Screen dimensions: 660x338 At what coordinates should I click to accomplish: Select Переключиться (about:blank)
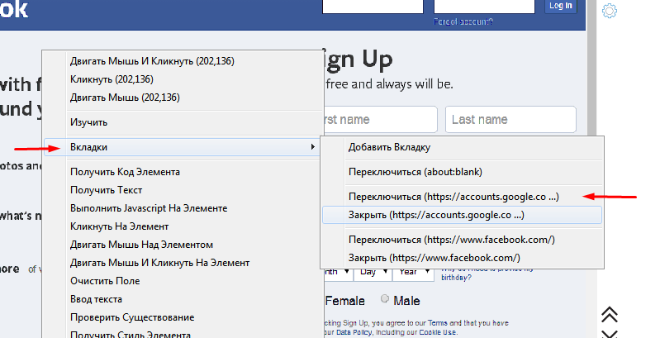tap(415, 172)
